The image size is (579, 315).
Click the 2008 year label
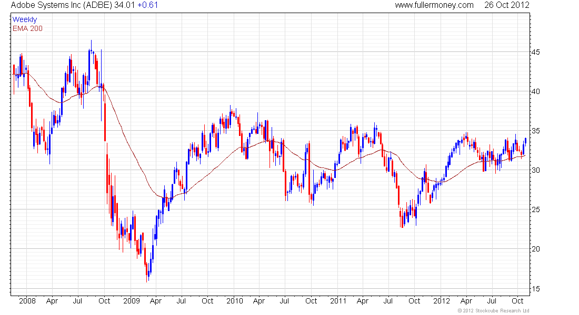click(x=27, y=301)
